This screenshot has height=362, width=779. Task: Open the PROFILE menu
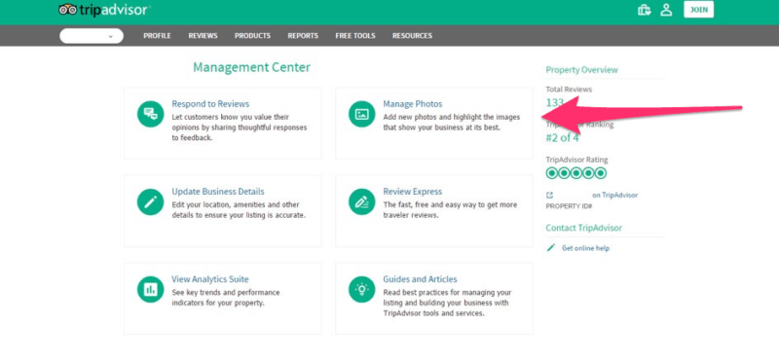click(157, 36)
